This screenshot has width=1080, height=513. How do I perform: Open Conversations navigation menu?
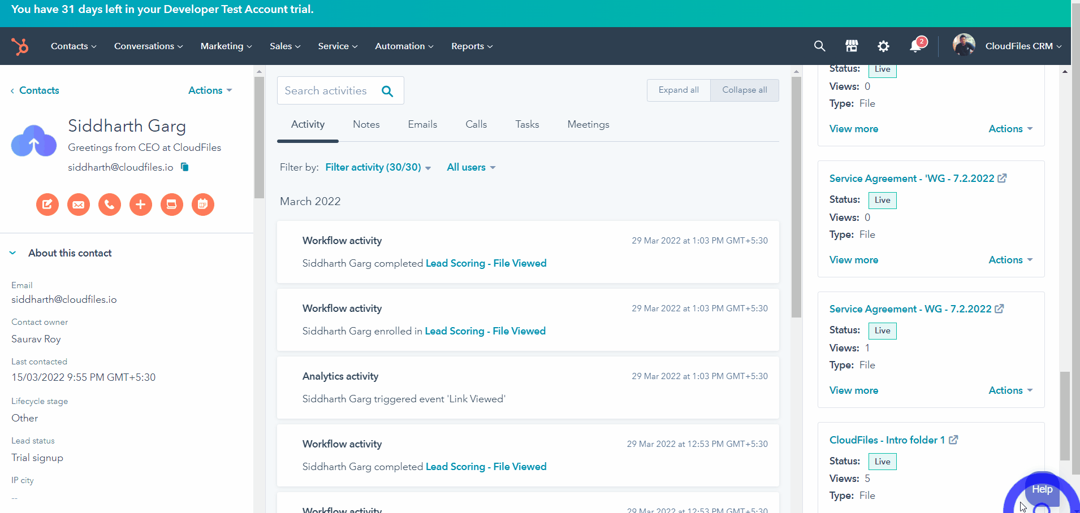149,46
